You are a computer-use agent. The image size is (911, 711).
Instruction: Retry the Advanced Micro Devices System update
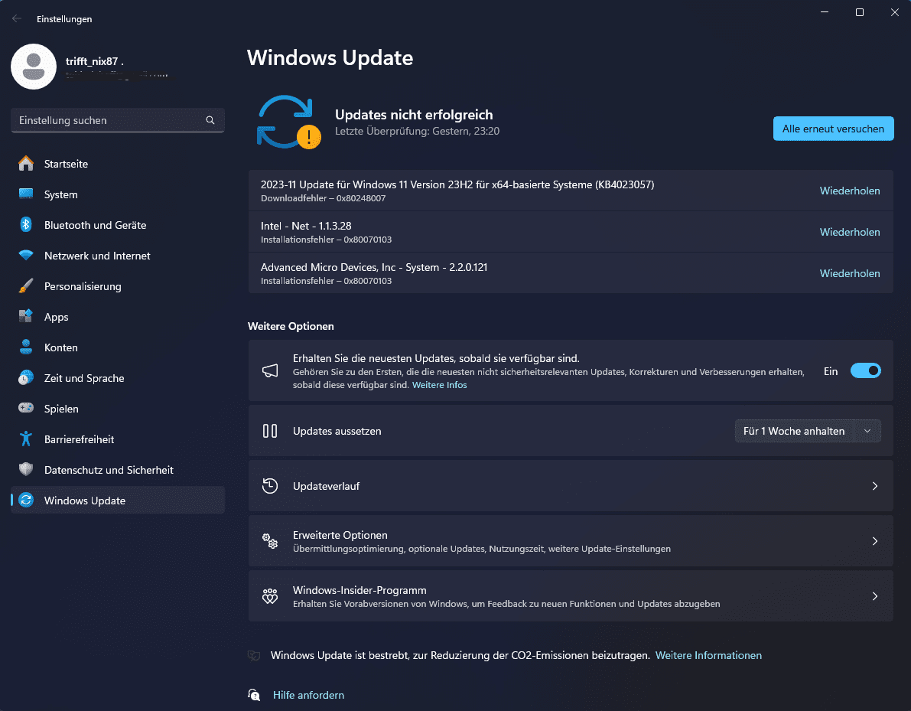849,273
